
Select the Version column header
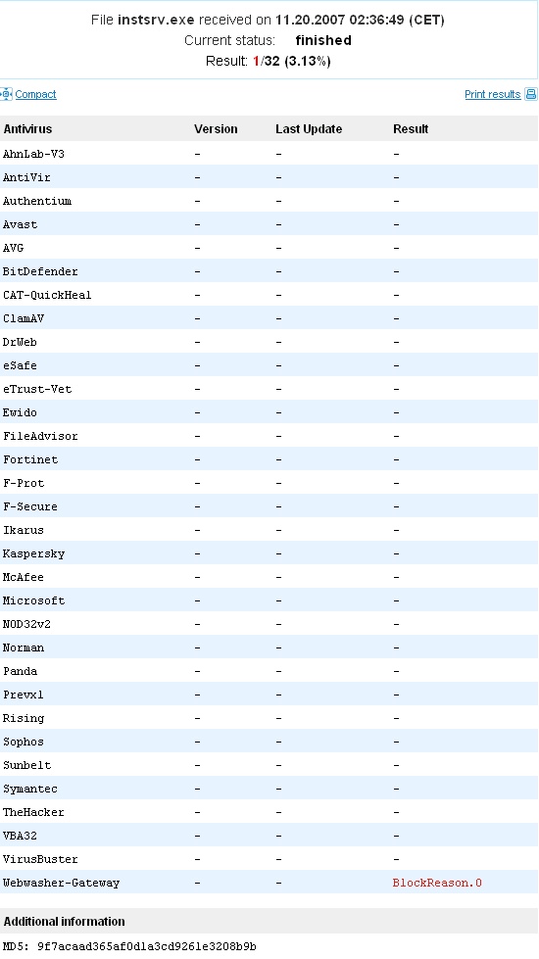[216, 129]
